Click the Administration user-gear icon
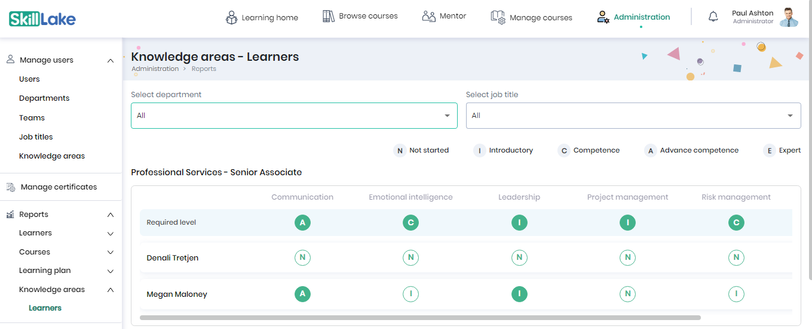This screenshot has height=329, width=812. point(603,17)
